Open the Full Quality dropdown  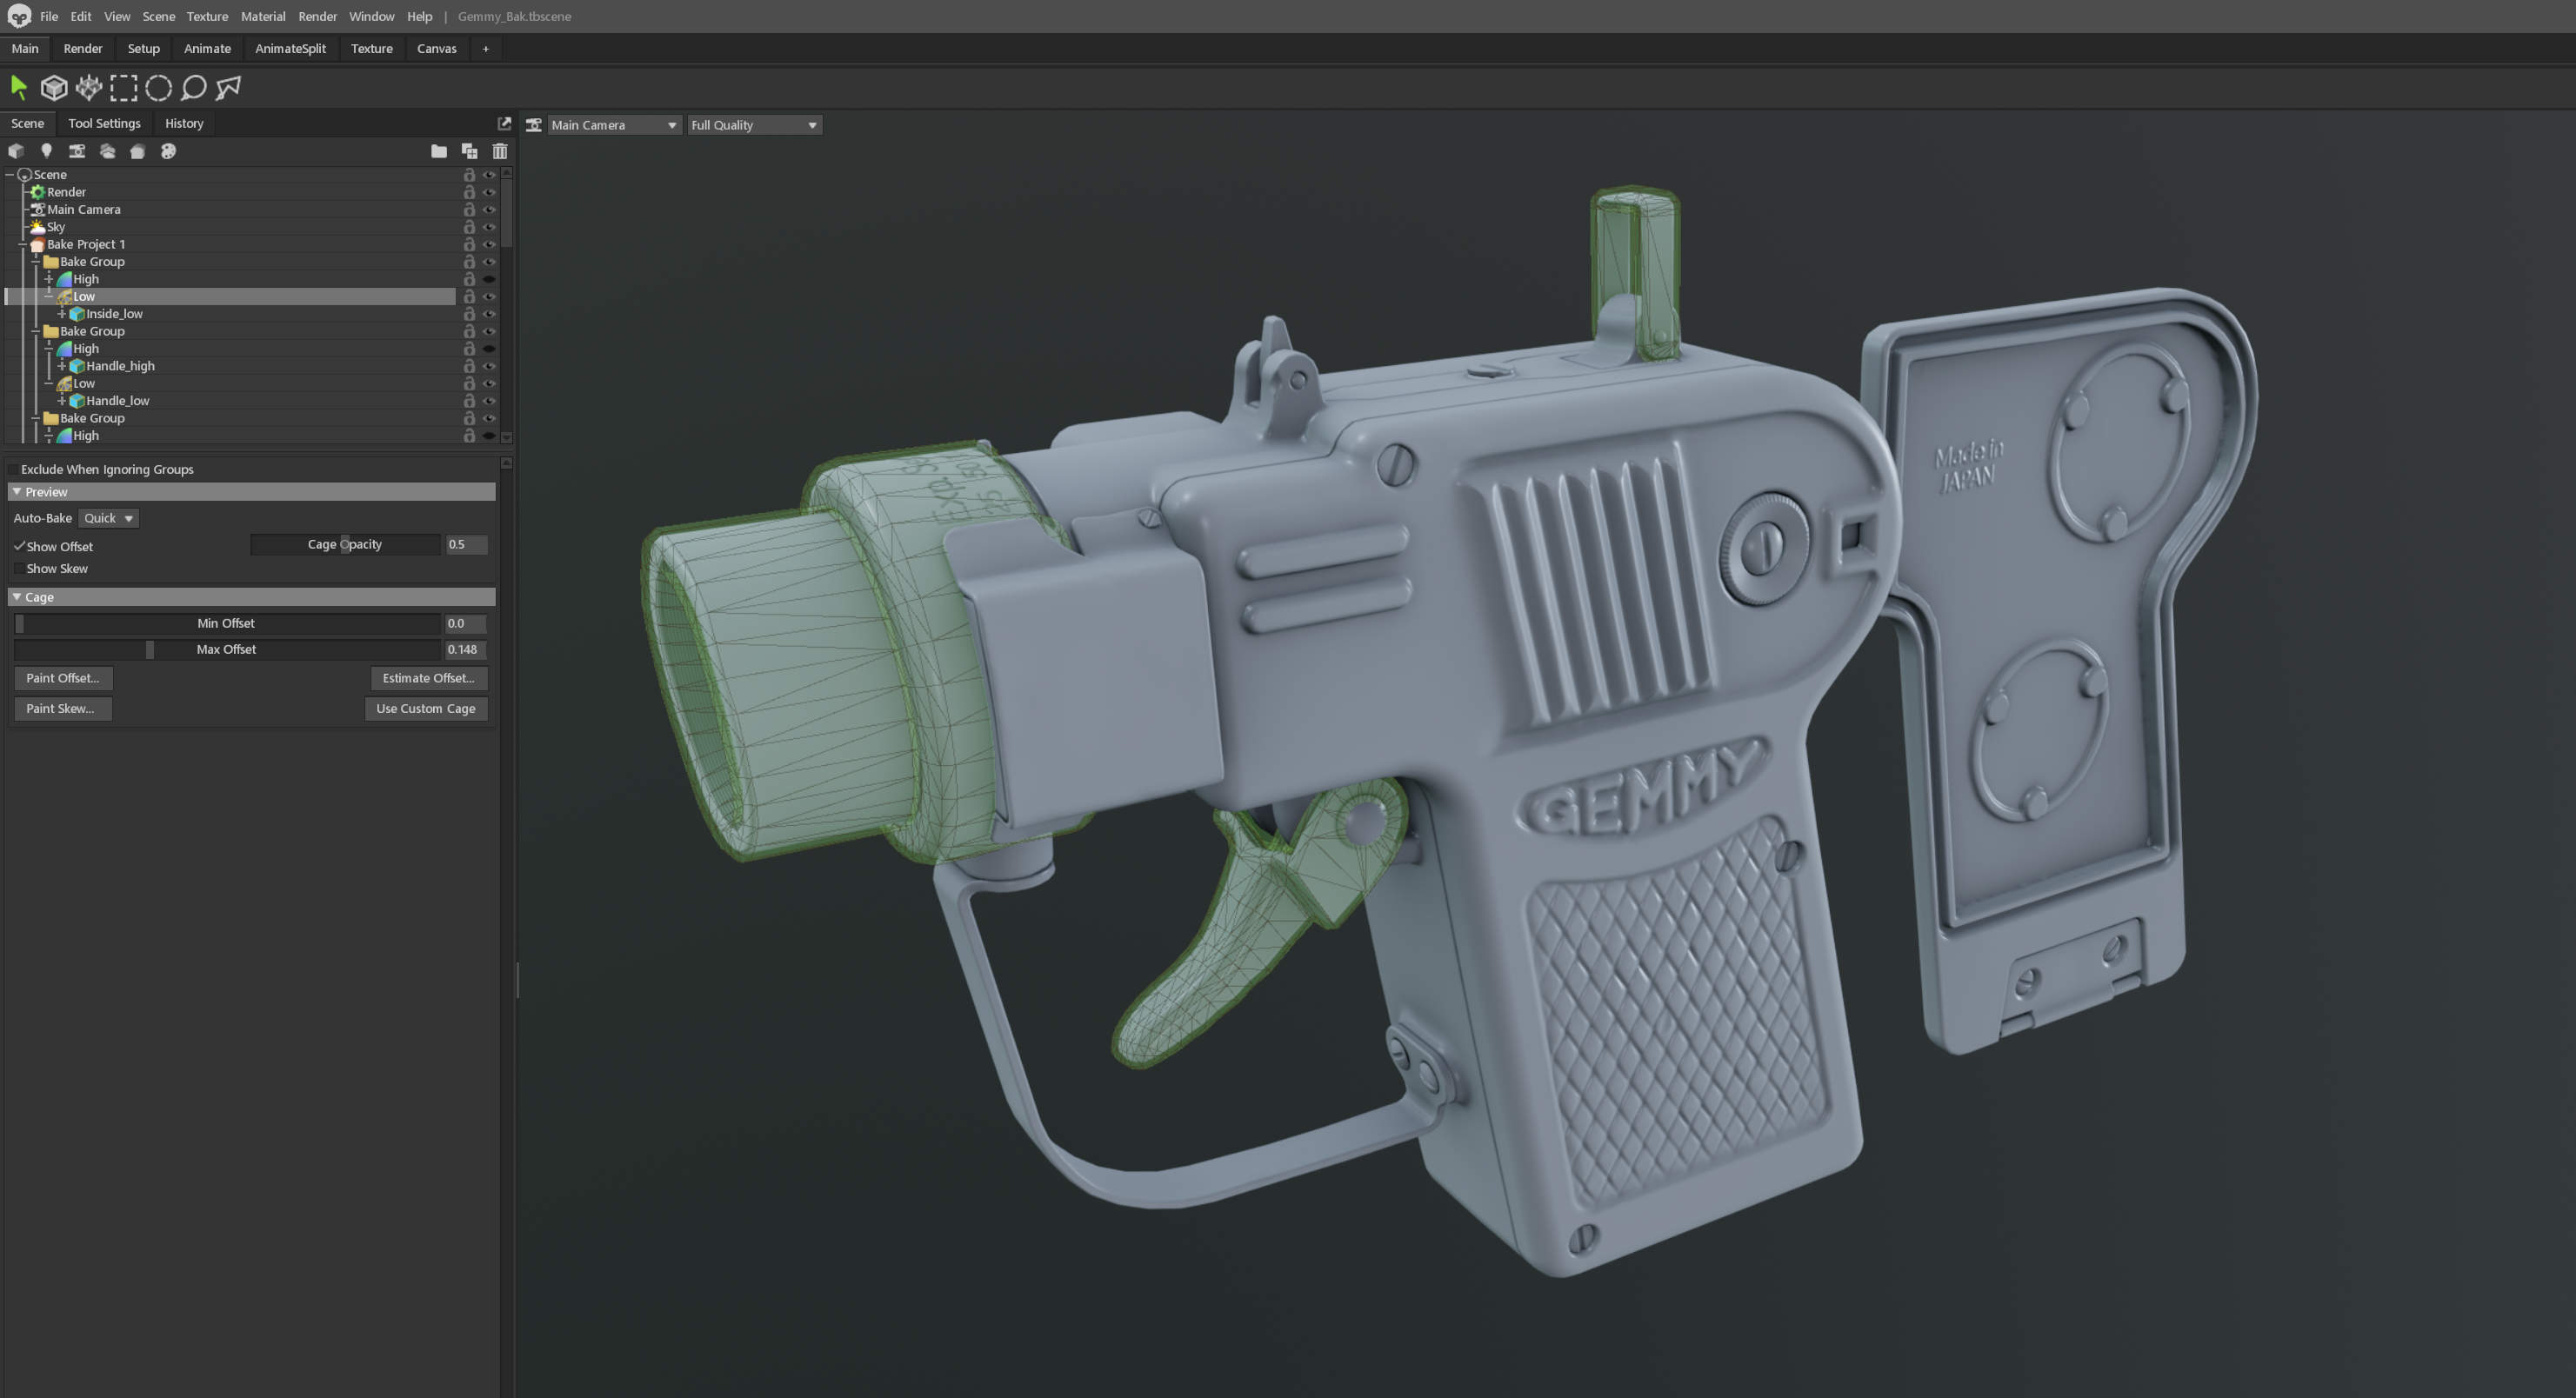coord(754,125)
